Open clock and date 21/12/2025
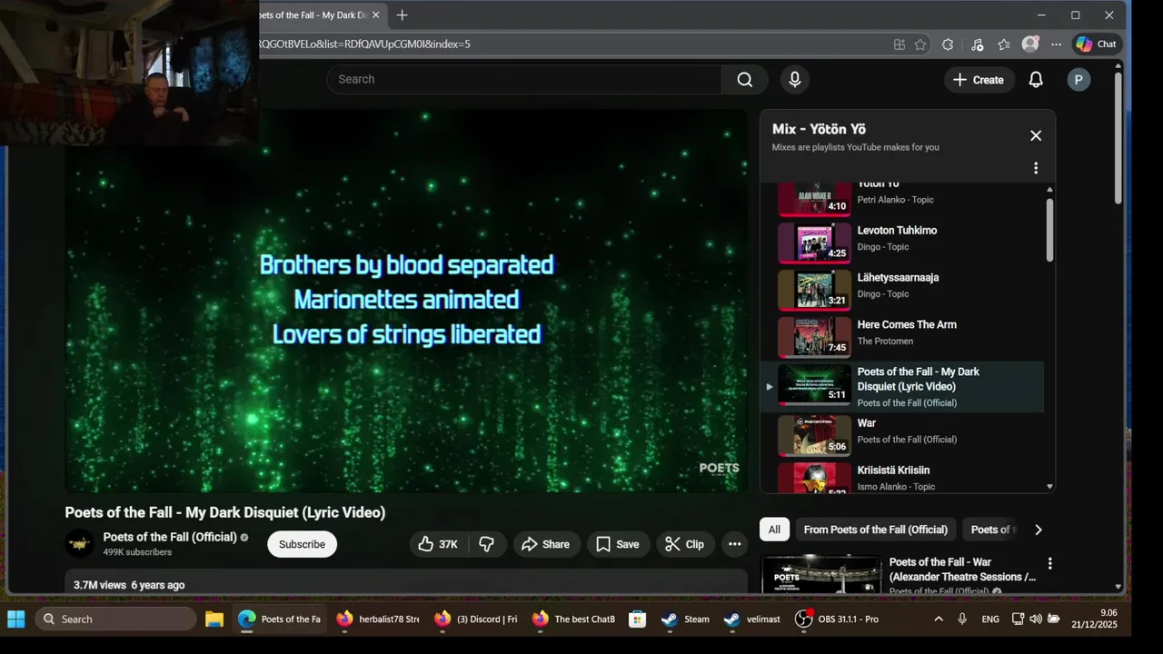 coord(1097,619)
